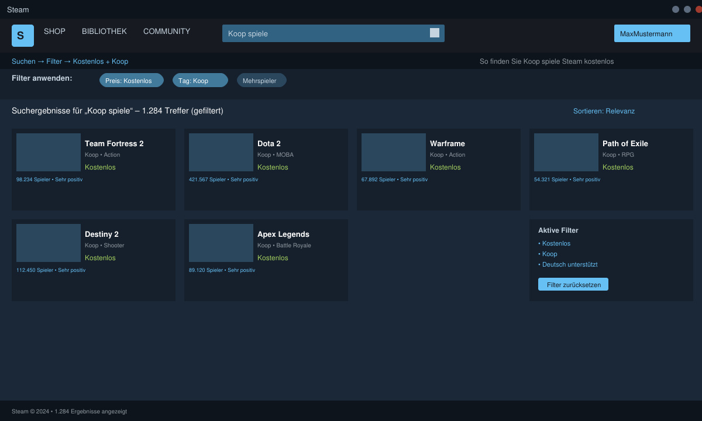The width and height of the screenshot is (702, 421).
Task: Click the search results heading with 1.284 Treffer
Action: (x=118, y=111)
